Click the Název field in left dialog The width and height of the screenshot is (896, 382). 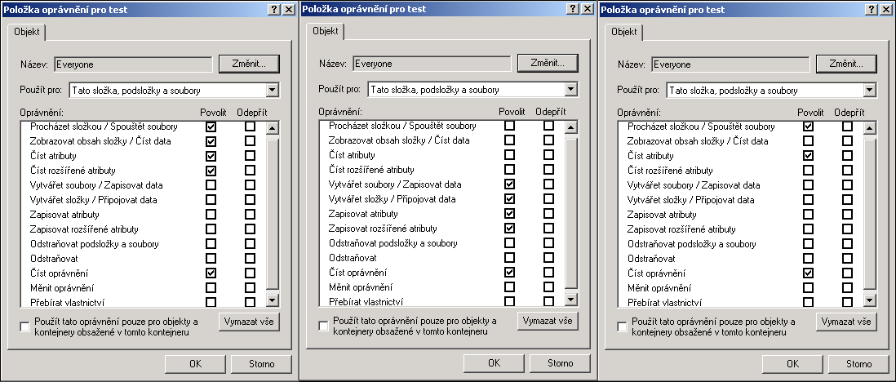point(133,64)
